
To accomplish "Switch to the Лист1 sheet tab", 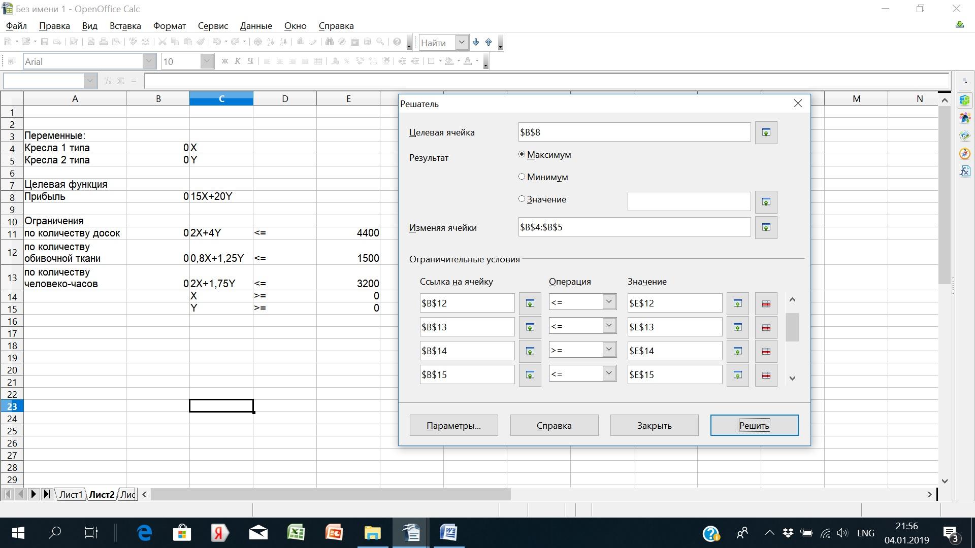I will point(71,494).
